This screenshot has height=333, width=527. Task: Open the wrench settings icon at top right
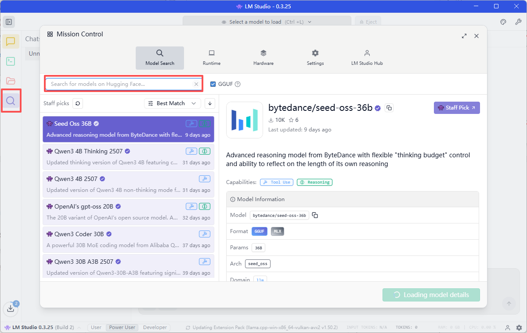(x=518, y=22)
